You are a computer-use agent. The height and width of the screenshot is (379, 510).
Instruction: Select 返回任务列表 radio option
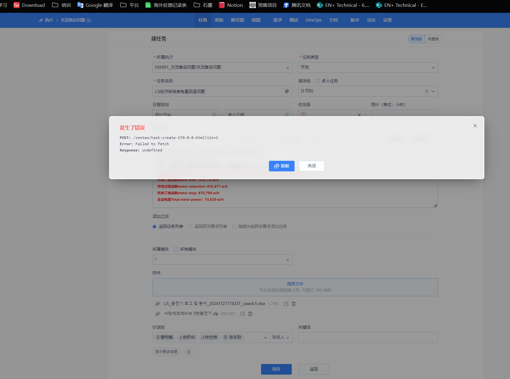(x=154, y=227)
